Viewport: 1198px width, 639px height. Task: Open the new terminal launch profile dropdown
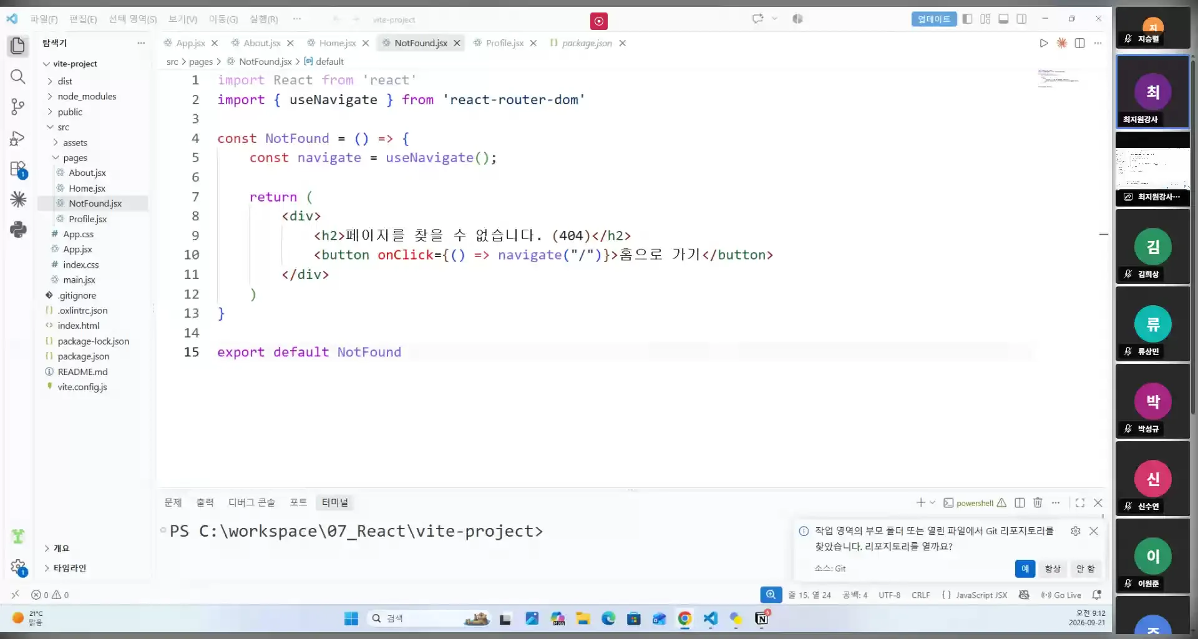coord(933,502)
